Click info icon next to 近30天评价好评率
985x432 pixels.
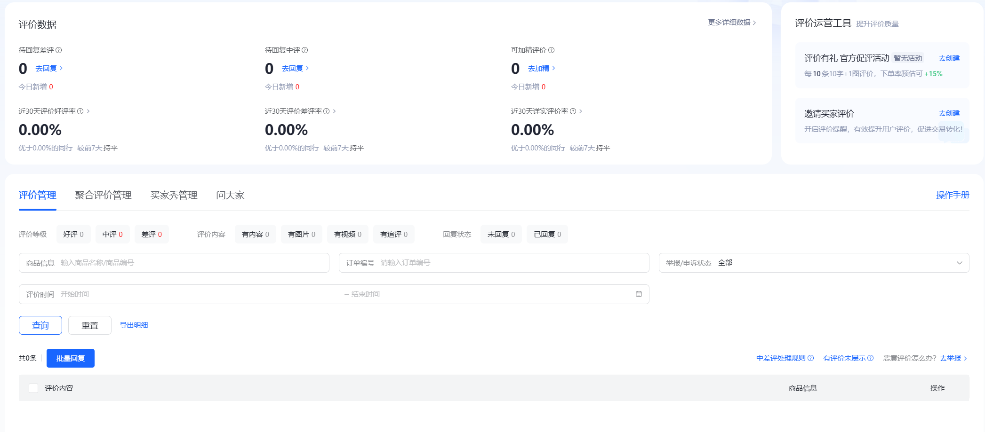[x=80, y=111]
